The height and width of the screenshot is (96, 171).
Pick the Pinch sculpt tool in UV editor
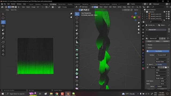point(3,54)
